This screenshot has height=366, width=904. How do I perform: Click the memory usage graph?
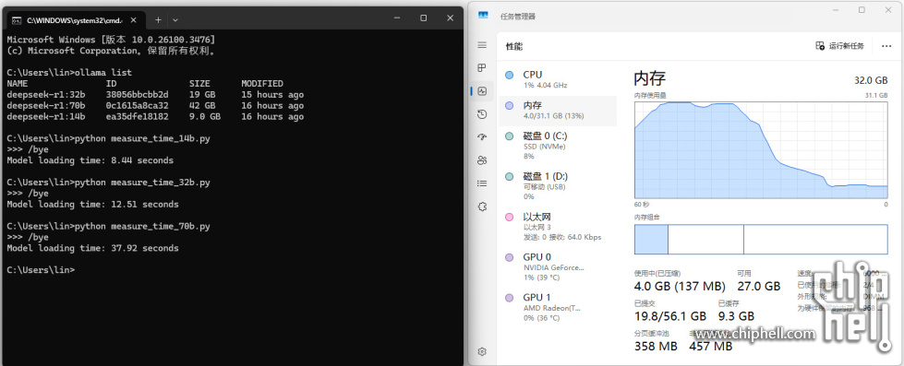[761, 150]
